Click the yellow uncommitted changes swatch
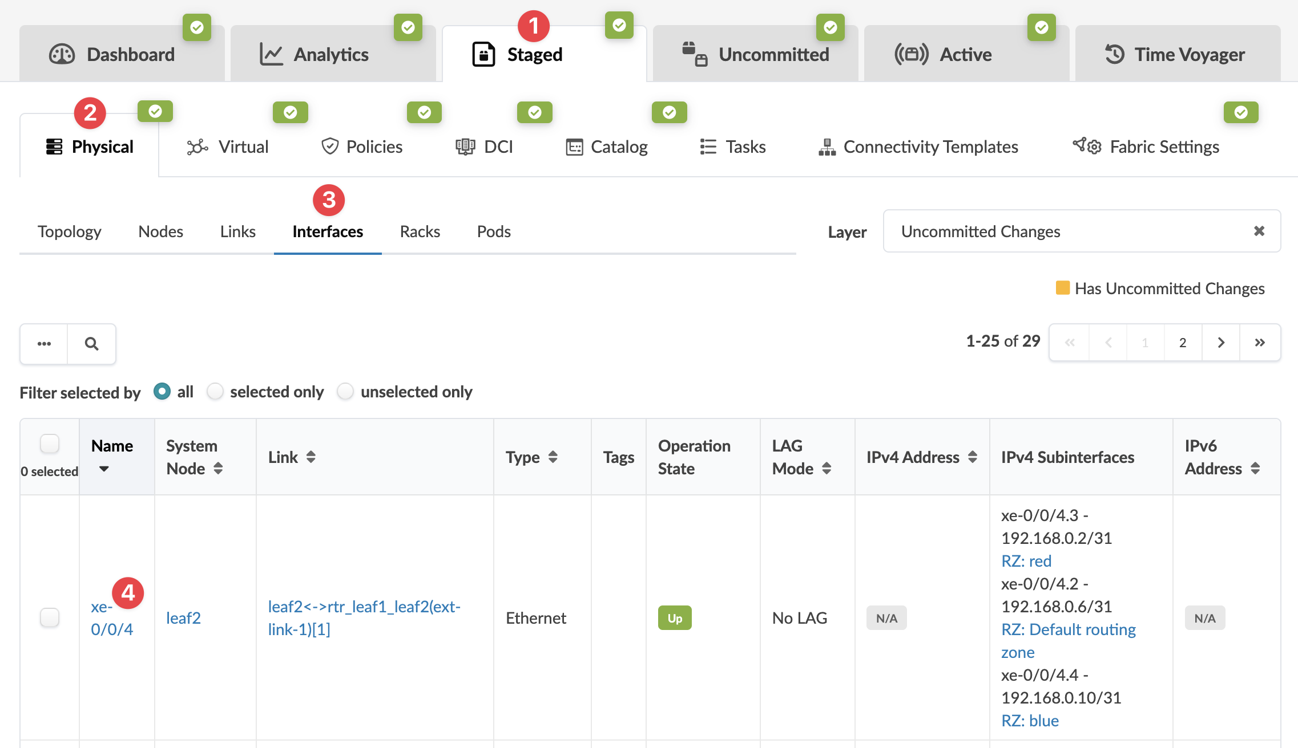 (x=1062, y=288)
